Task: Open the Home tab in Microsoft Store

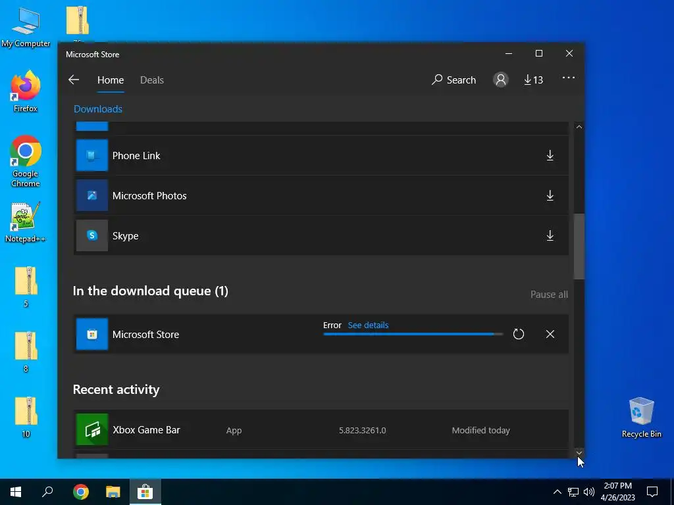Action: coord(111,80)
